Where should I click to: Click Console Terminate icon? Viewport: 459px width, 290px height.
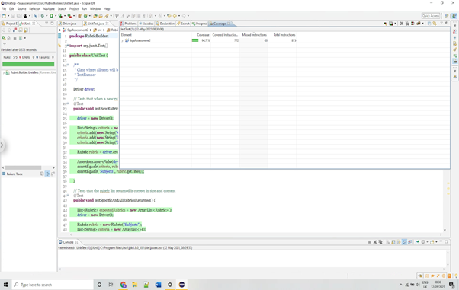pyautogui.click(x=370, y=242)
